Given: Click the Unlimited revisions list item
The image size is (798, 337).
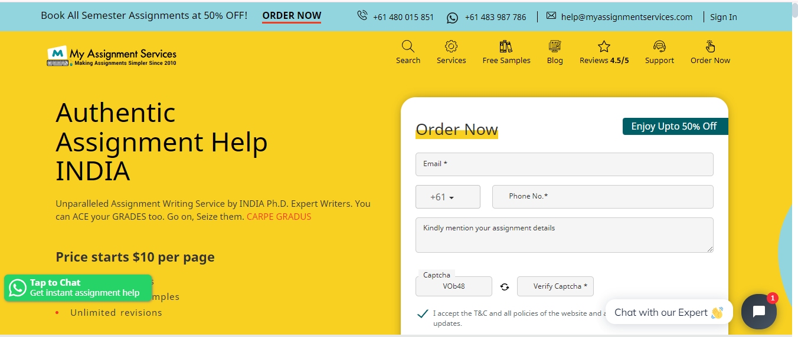Looking at the screenshot, I should (x=116, y=312).
